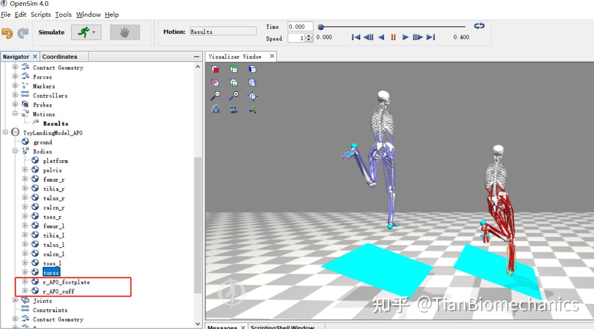Collapse the Bodies node

15,151
